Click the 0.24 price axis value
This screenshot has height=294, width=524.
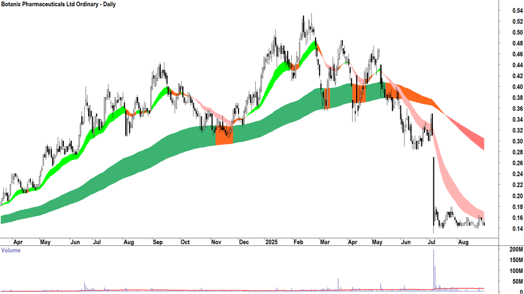517,174
